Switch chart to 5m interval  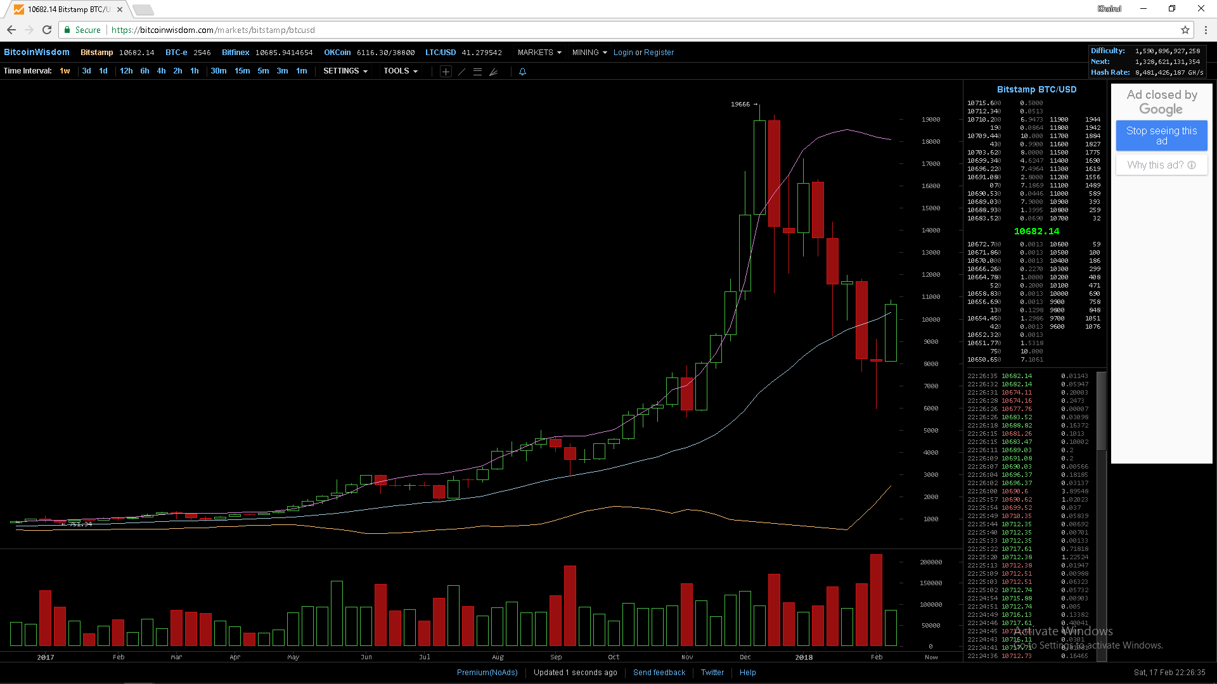263,71
